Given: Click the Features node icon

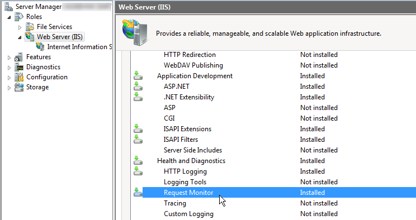Looking at the screenshot, I should tap(19, 57).
